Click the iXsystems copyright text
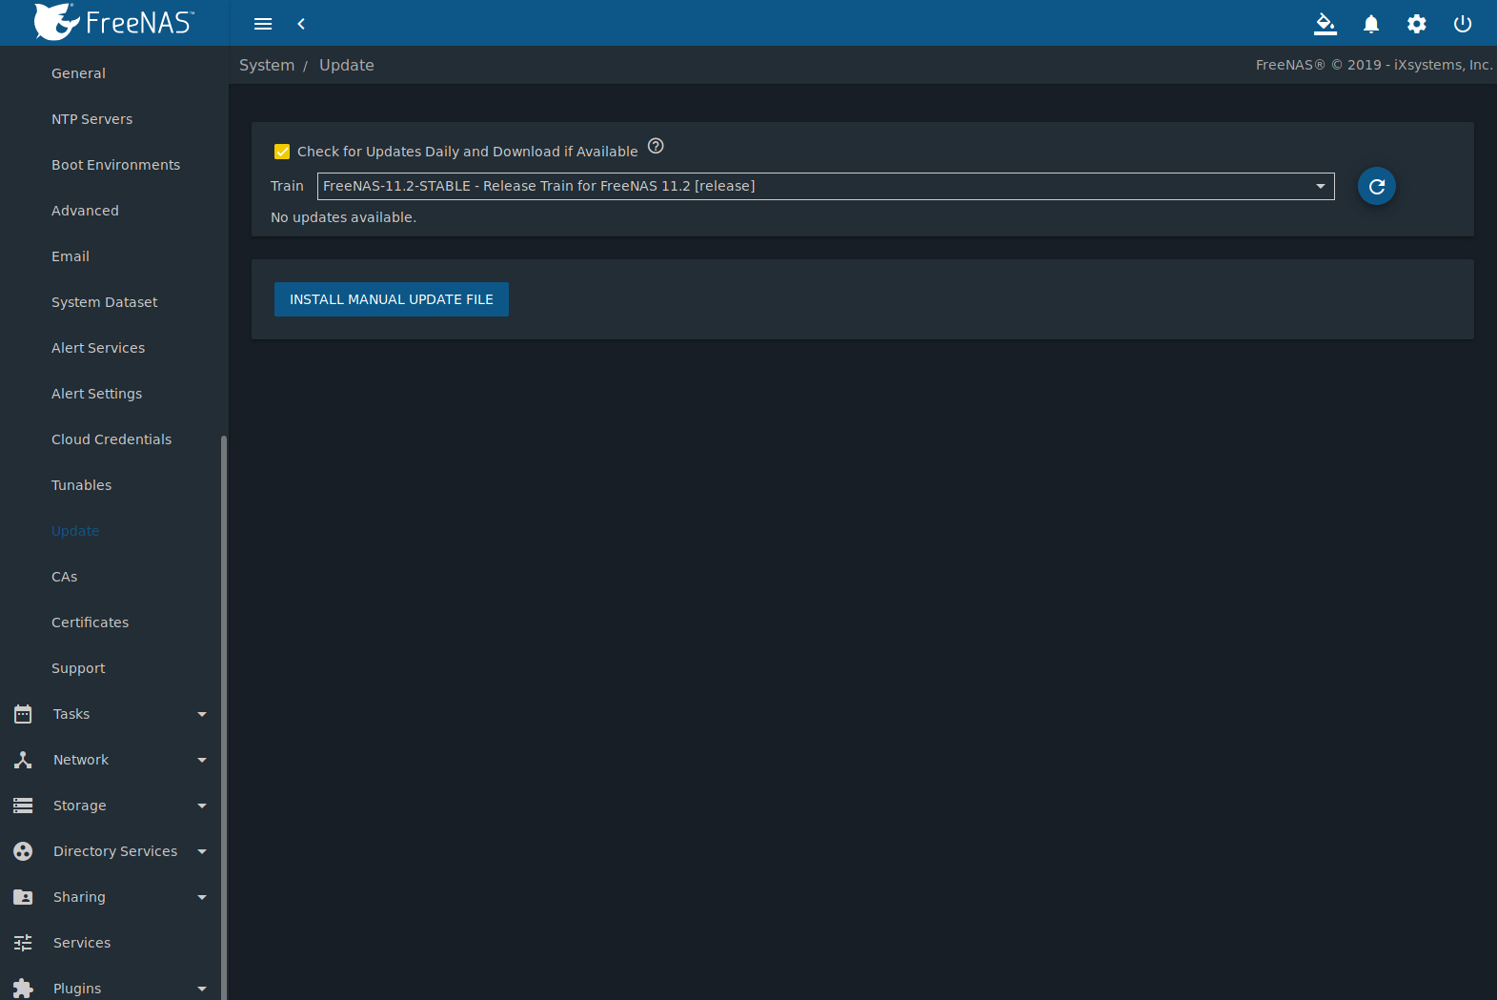1497x1000 pixels. point(1374,65)
